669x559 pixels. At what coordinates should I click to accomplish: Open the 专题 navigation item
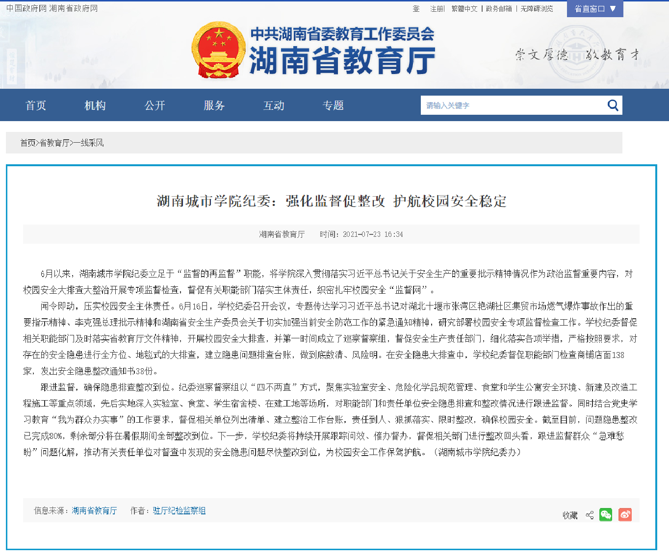pyautogui.click(x=333, y=105)
